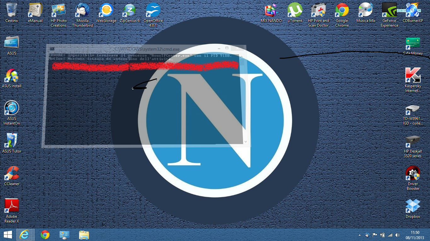Image resolution: width=430 pixels, height=241 pixels.
Task: Launch Chrome from the taskbar
Action: point(45,235)
